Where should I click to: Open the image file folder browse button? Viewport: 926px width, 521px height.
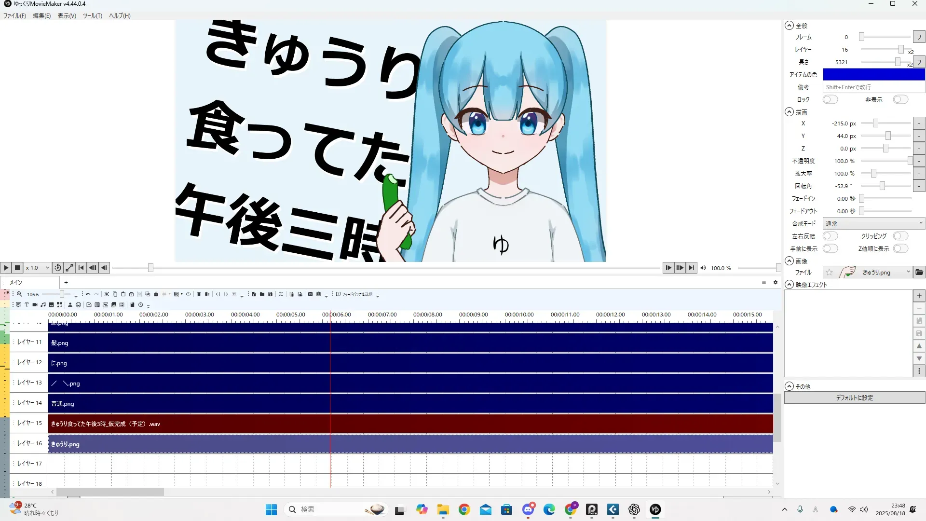click(x=919, y=273)
